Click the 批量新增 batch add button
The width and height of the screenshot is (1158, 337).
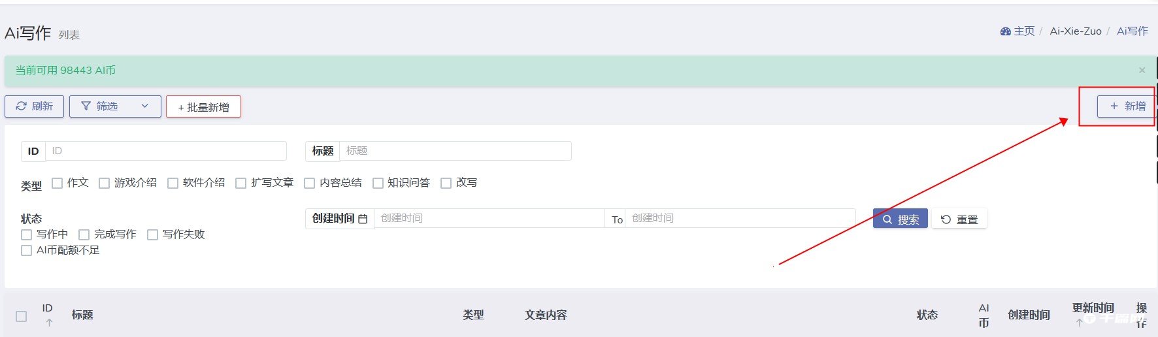(203, 107)
